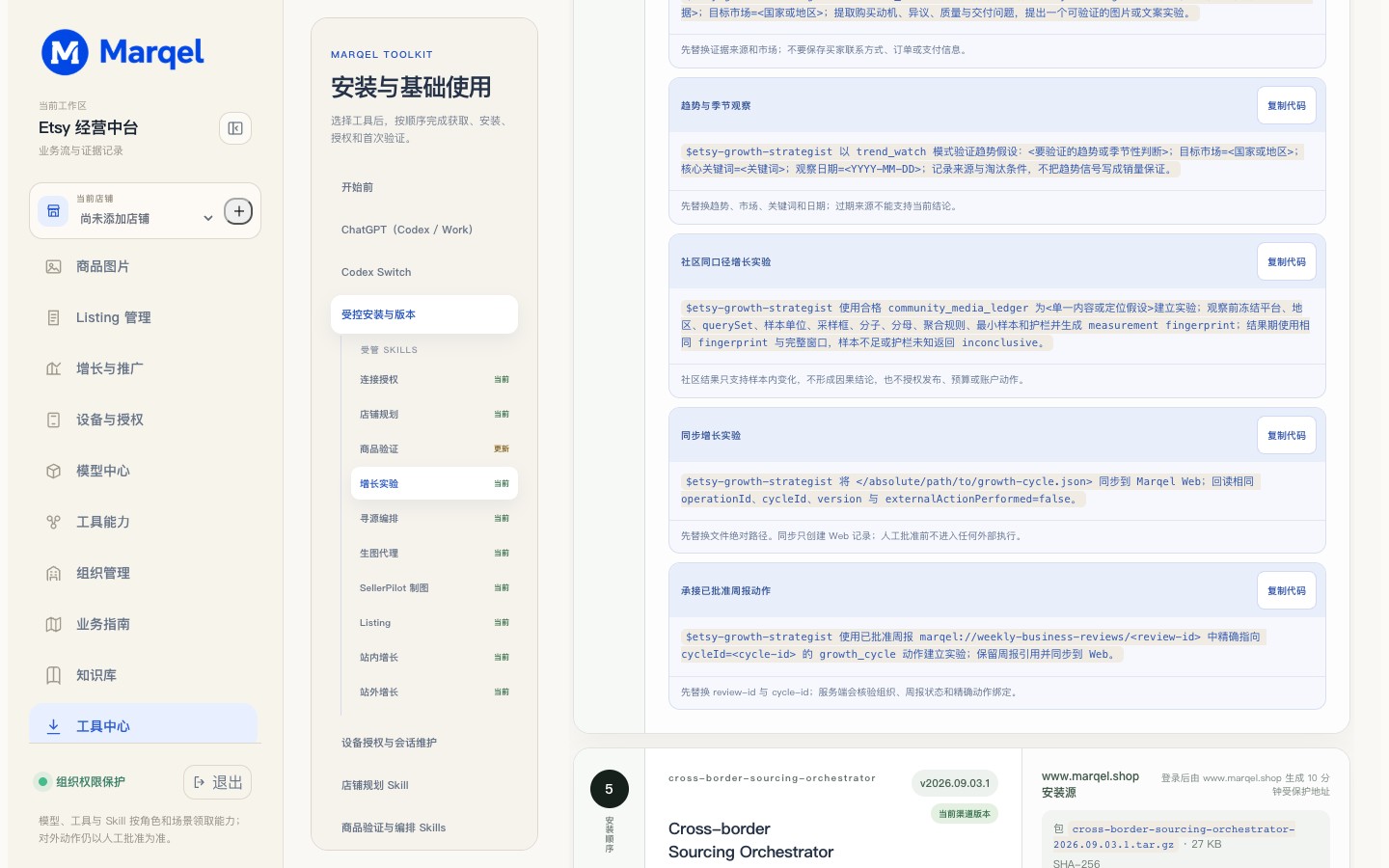The height and width of the screenshot is (868, 1389).
Task: Click the Marqel logo icon
Action: (65, 52)
